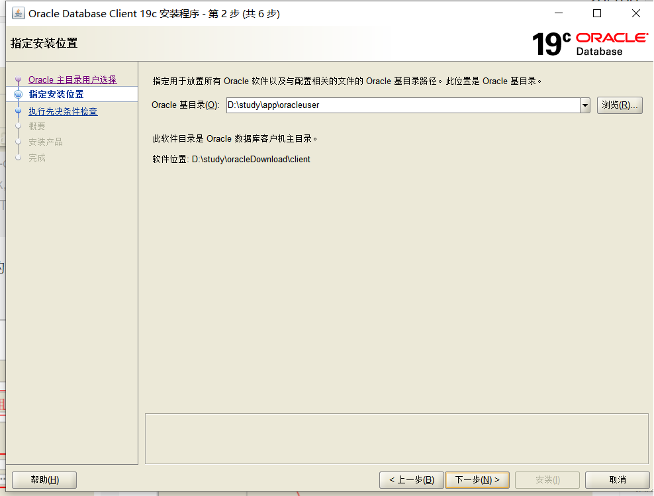Click the coffee-cup installer icon in title bar

19,13
